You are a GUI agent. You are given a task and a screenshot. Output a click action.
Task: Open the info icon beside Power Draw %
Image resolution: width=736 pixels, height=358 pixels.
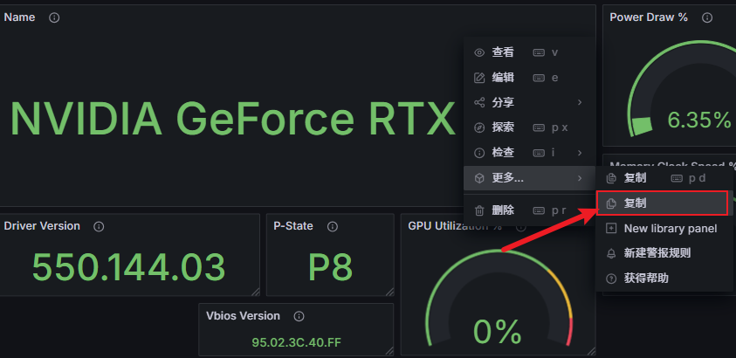click(707, 17)
